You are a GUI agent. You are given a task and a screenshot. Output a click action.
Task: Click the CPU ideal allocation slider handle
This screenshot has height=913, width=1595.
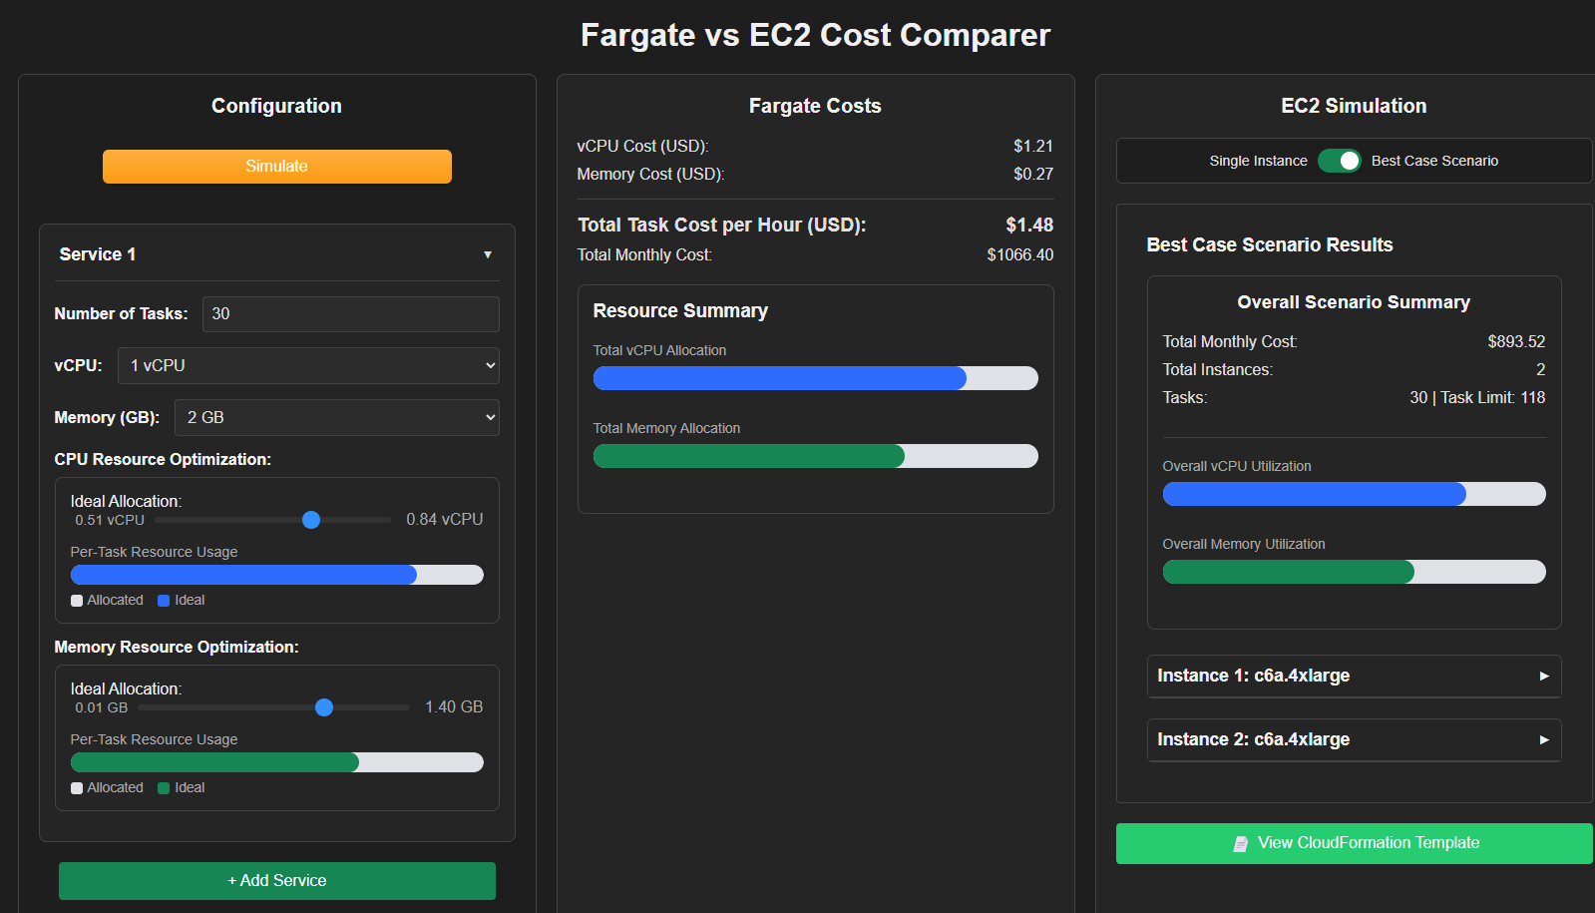pos(311,520)
